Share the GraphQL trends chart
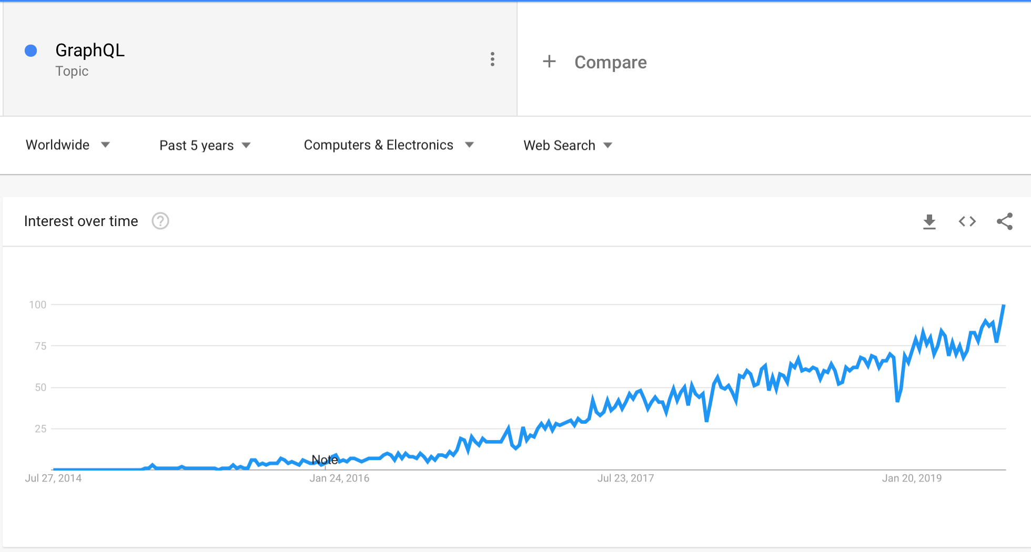 (1005, 221)
